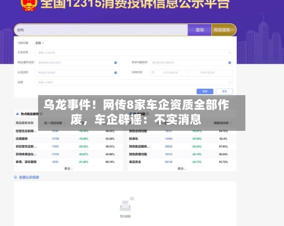Collapse the gold 高级搜索 advanced search toggle
284x226 pixels.
coord(224,30)
